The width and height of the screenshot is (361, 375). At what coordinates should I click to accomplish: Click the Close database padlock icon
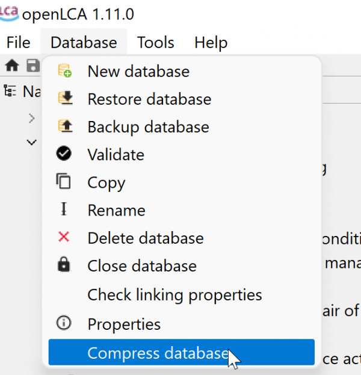[64, 264]
